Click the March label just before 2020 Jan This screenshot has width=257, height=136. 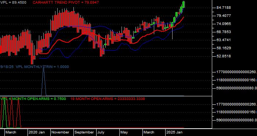pos(11,132)
